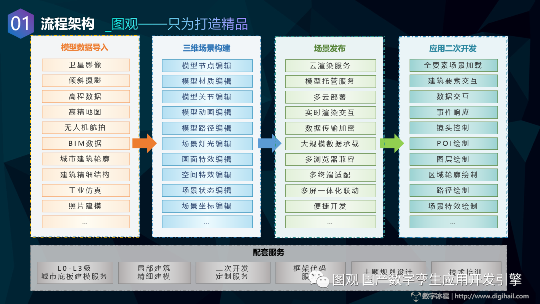This screenshot has width=540, height=304.
Task: Click the blue arrow after 三维场景构建 column
Action: pos(269,143)
